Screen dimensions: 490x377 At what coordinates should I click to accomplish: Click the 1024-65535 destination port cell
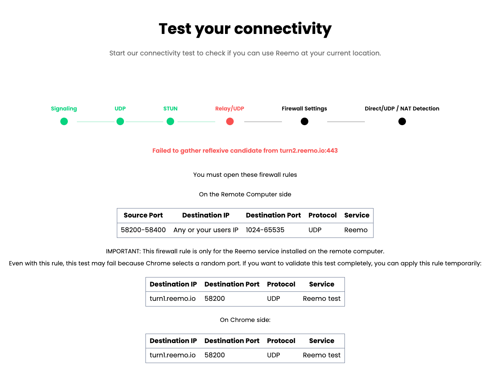265,230
